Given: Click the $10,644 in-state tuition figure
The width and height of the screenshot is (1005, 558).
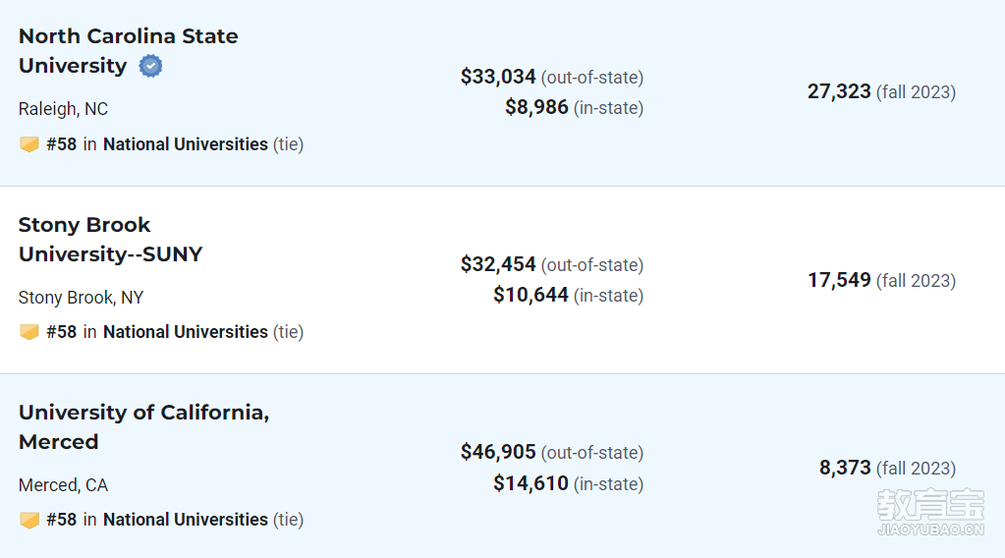Looking at the screenshot, I should [530, 295].
